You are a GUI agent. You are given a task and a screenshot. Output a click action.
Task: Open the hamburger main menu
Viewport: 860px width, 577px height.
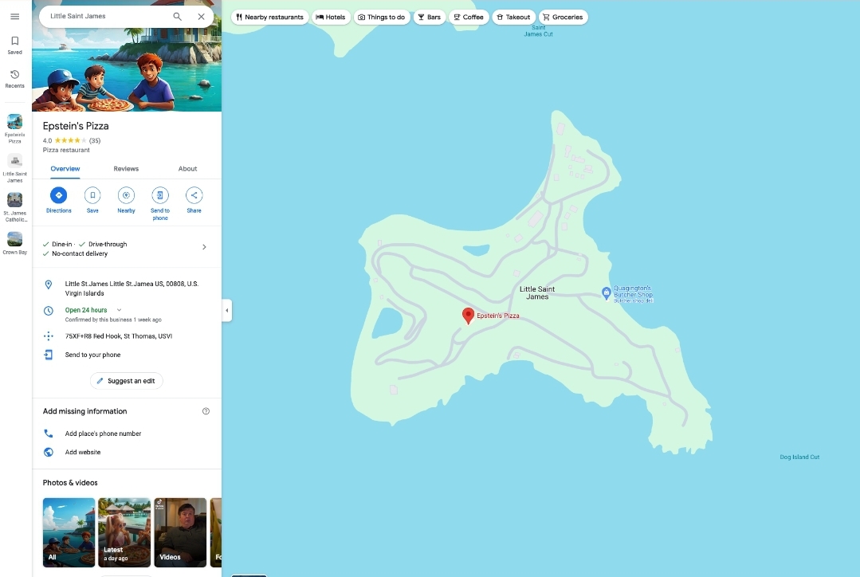(15, 17)
